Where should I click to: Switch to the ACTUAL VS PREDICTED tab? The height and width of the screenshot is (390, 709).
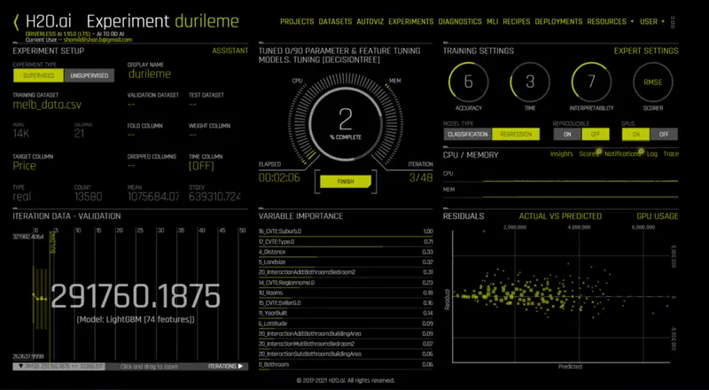[560, 216]
